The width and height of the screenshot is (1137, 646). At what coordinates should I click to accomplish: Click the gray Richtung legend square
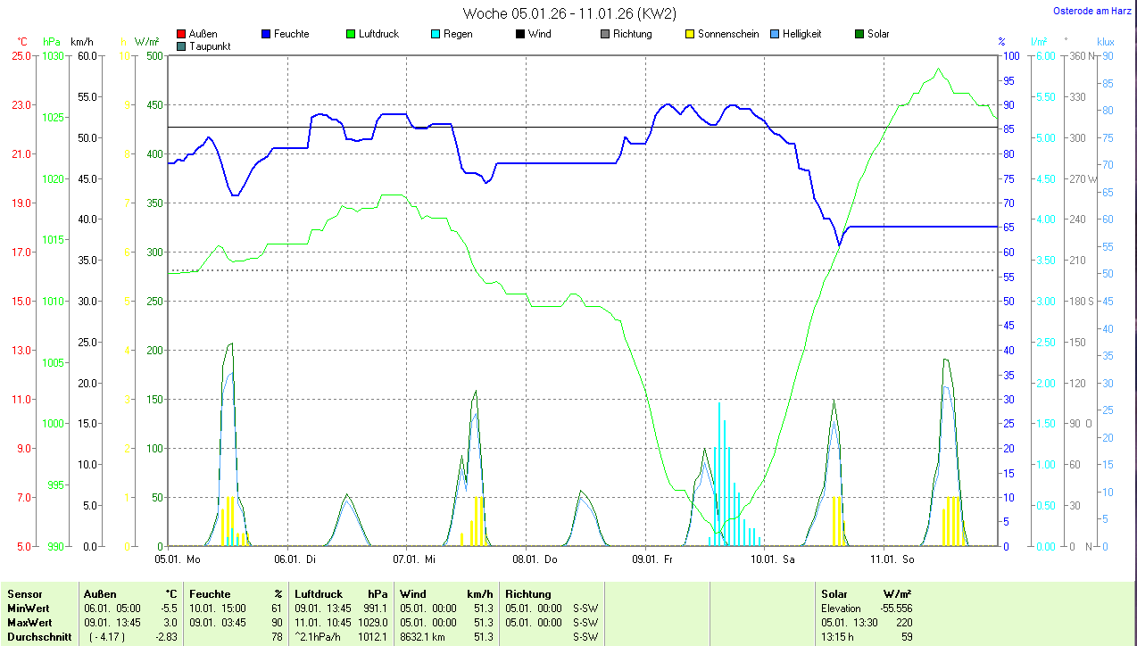coord(604,34)
